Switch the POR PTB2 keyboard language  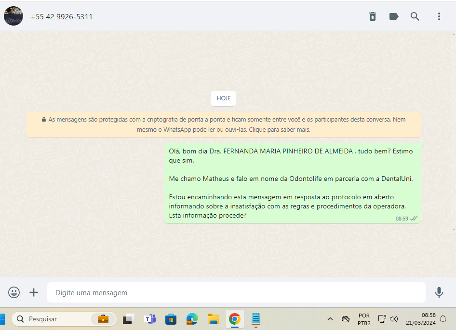click(364, 319)
